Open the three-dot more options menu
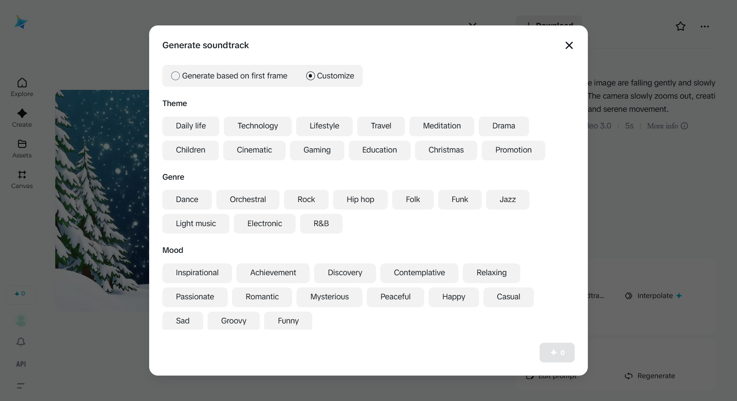Image resolution: width=737 pixels, height=401 pixels. pos(705,26)
